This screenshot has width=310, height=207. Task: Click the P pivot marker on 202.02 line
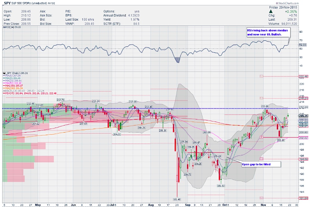[261, 137]
